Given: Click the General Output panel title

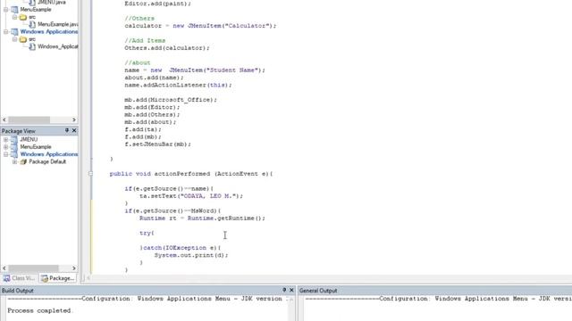Looking at the screenshot, I should click(x=318, y=291).
